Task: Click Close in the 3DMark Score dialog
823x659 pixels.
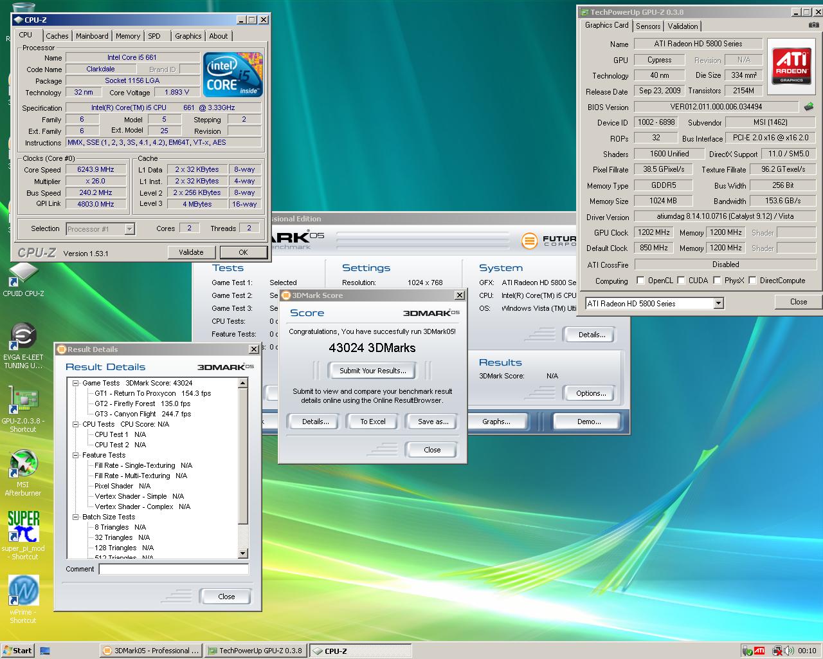Action: [432, 450]
